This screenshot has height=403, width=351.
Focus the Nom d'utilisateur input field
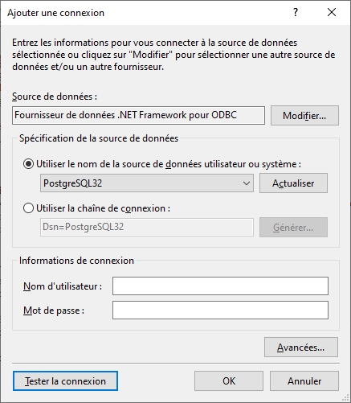(x=220, y=286)
